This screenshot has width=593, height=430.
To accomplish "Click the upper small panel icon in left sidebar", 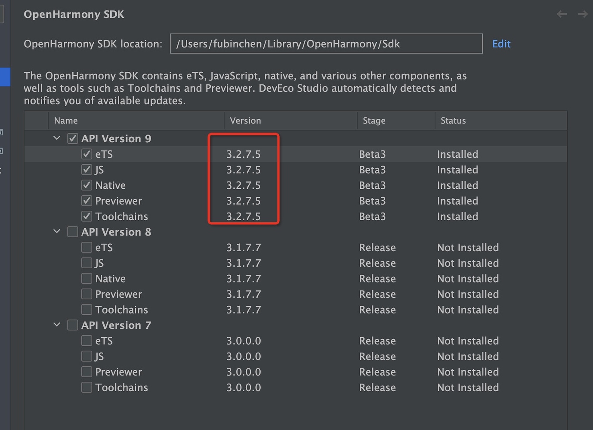I will coord(2,132).
